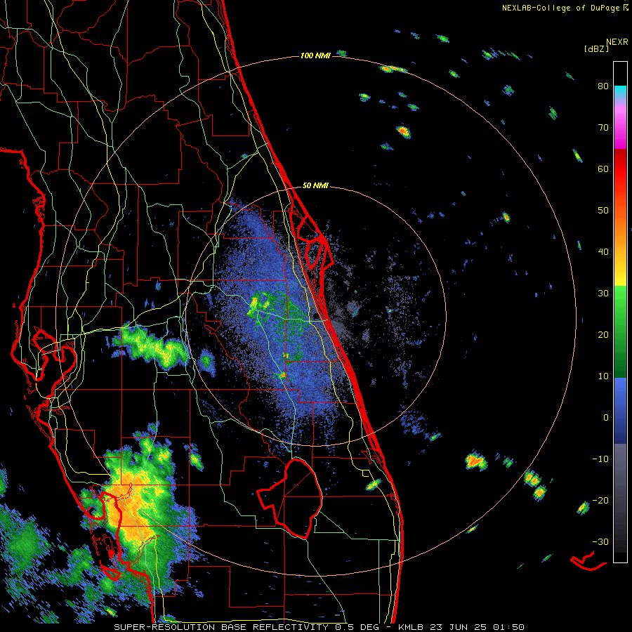Click the 50 value on dBZ scale
The height and width of the screenshot is (632, 632).
point(603,211)
